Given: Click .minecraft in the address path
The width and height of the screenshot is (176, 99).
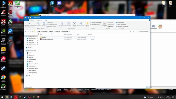Looking at the screenshot, I should click(x=58, y=31).
